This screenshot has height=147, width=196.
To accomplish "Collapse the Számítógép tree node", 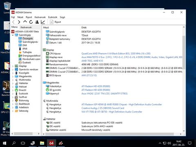I will (x=13, y=35).
